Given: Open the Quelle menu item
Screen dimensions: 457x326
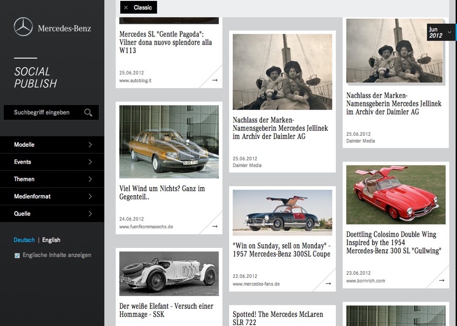Looking at the screenshot, I should click(52, 214).
